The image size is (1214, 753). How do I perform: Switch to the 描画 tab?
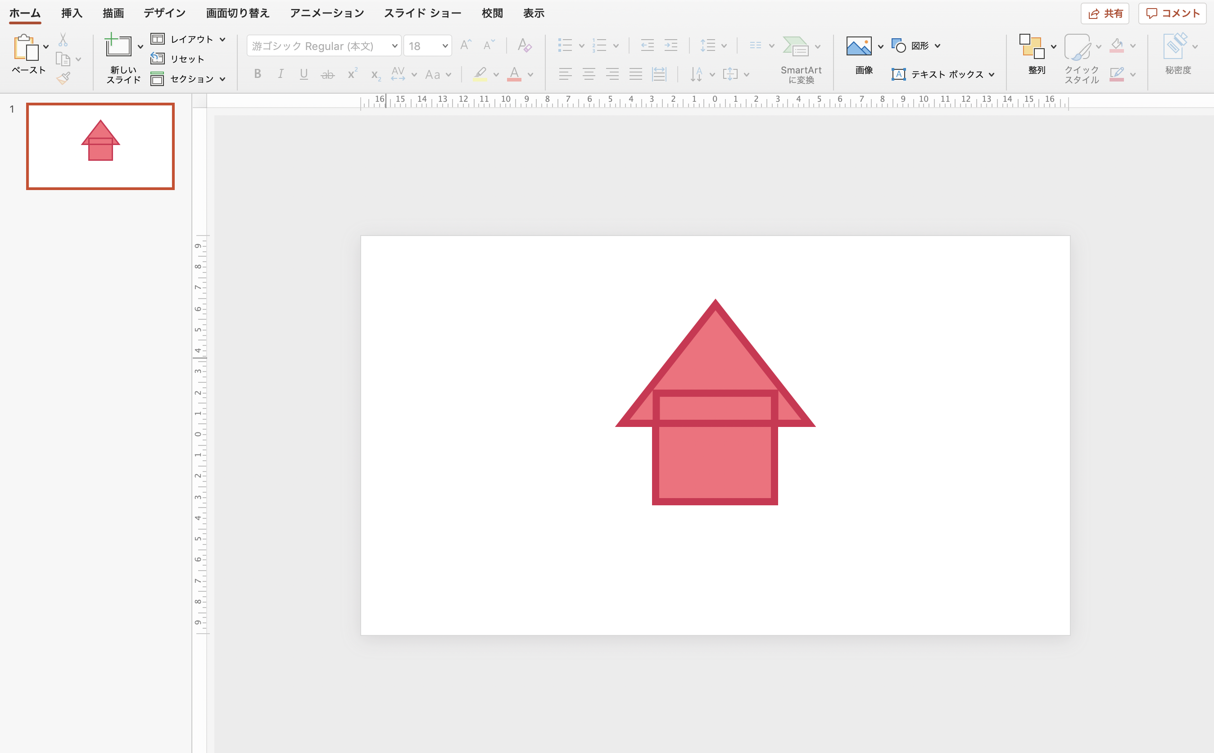click(113, 13)
